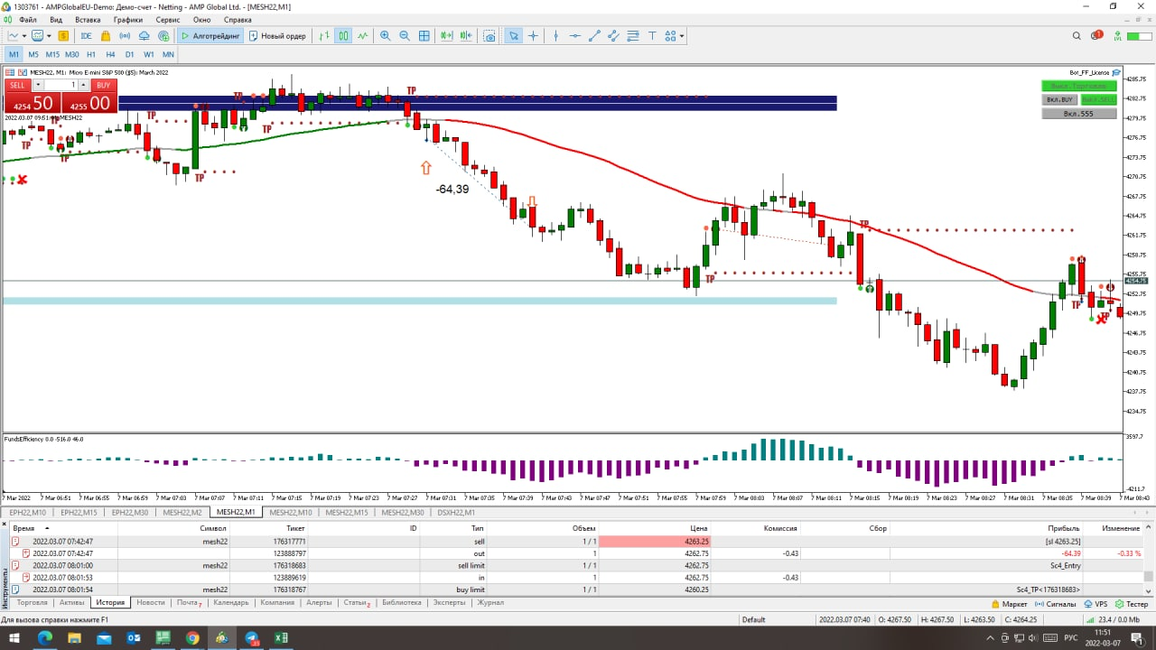The image size is (1156, 650).
Task: Toggle the Алготрейдинг algo trading button
Action: (210, 36)
